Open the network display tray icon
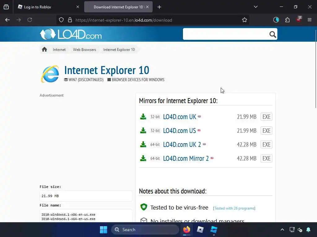Viewport: 317px width, 237px height. 292,230
